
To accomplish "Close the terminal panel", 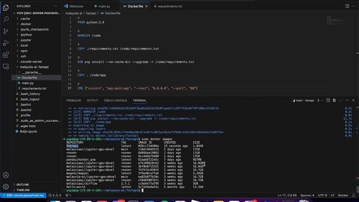I will [353, 100].
